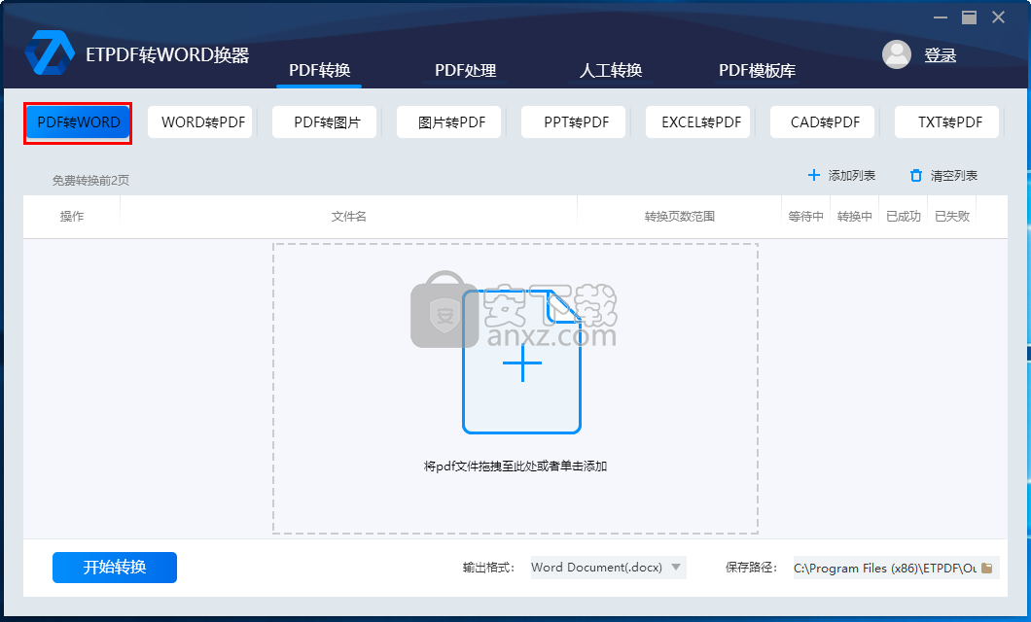The image size is (1031, 622).
Task: Open the Word Document(.docx) format box
Action: 608,568
